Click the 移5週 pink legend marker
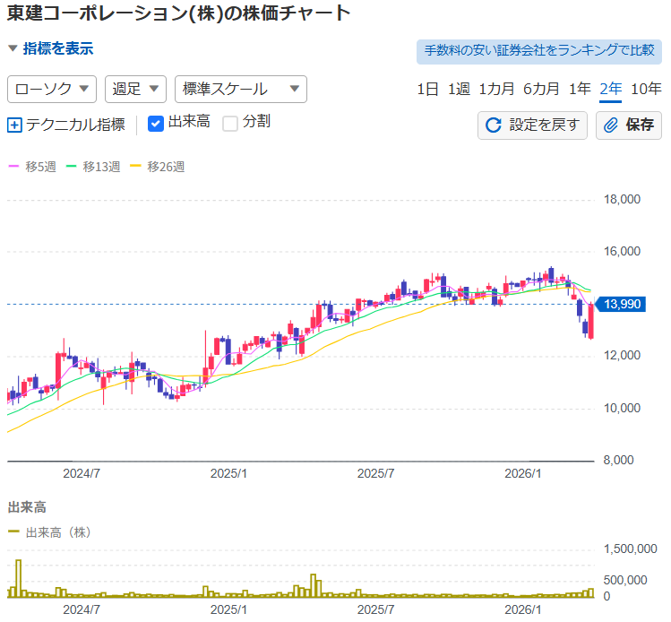The height and width of the screenshot is (622, 671). tap(13, 167)
